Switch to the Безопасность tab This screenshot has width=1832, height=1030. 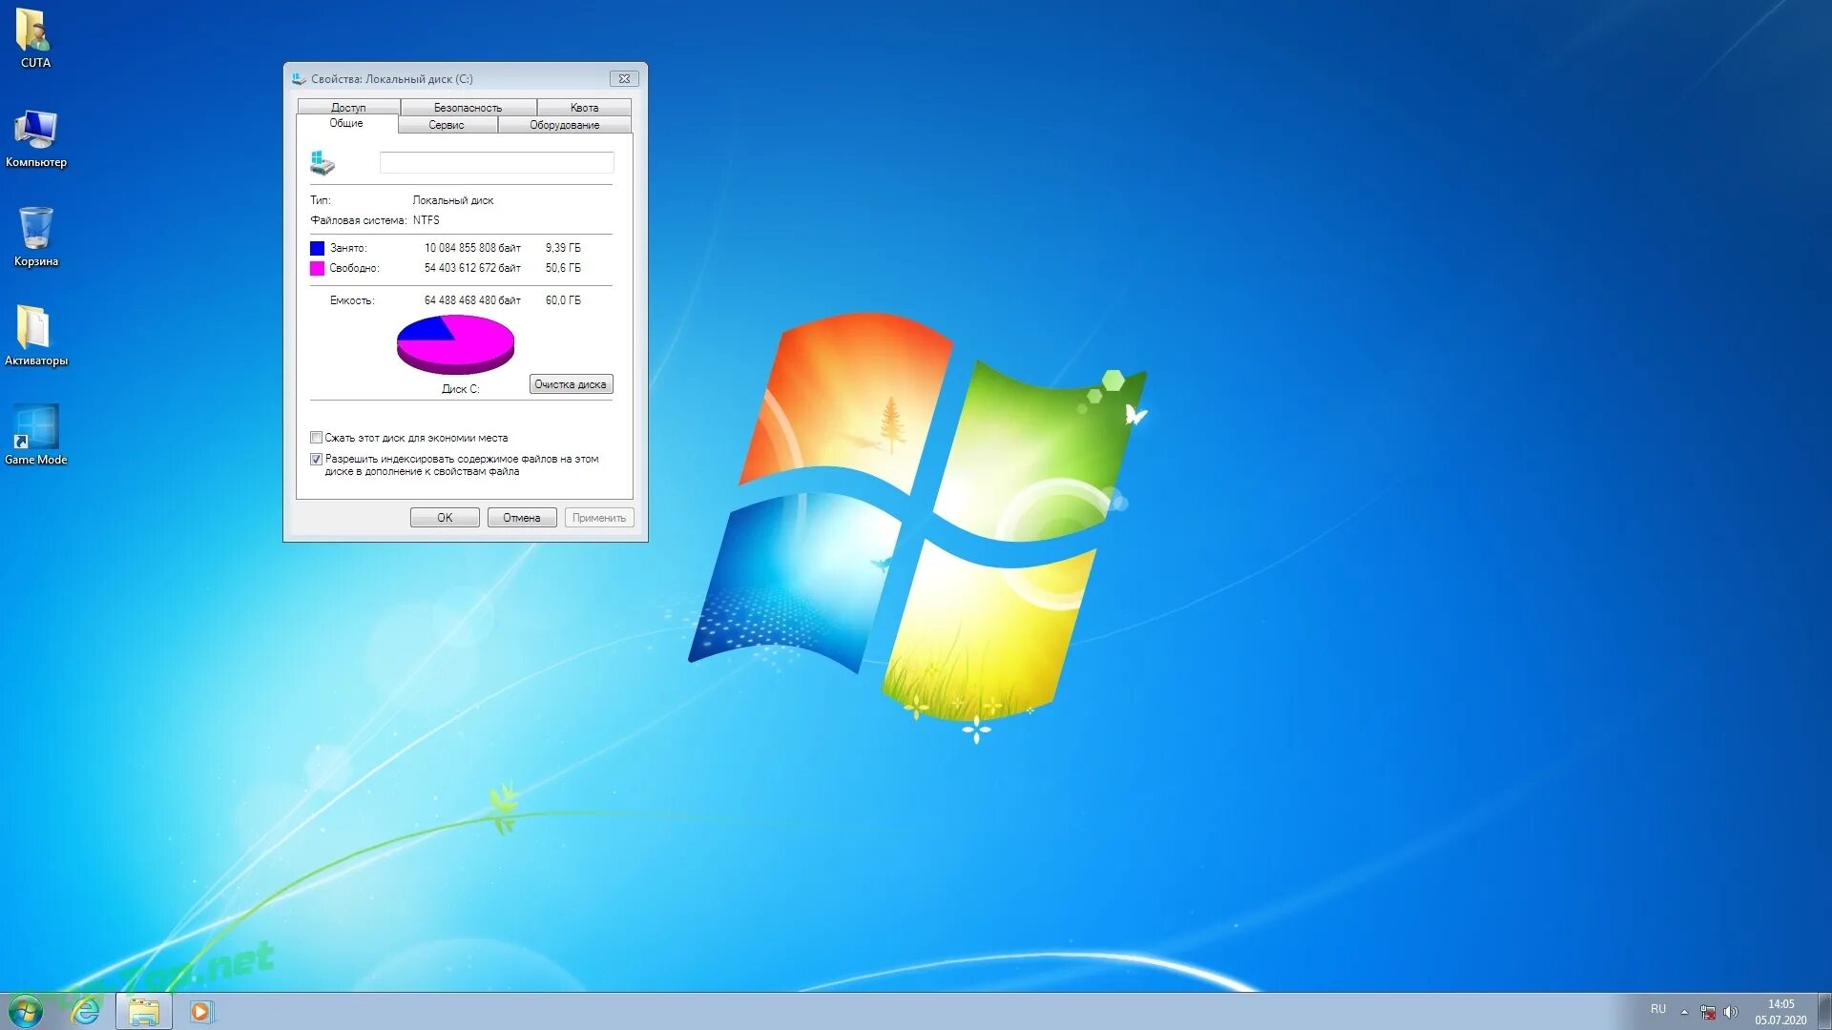click(468, 107)
